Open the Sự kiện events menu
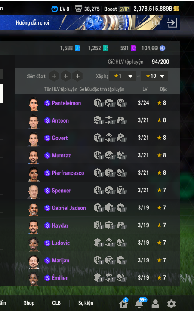This screenshot has width=194, height=311. coord(86,303)
